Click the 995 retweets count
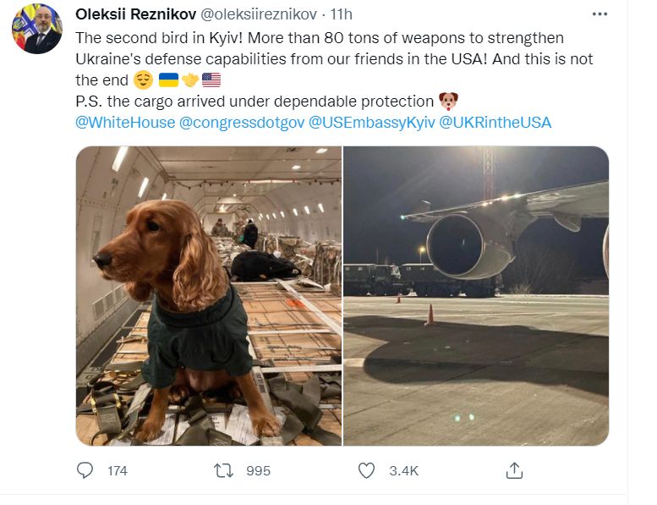 [x=258, y=470]
